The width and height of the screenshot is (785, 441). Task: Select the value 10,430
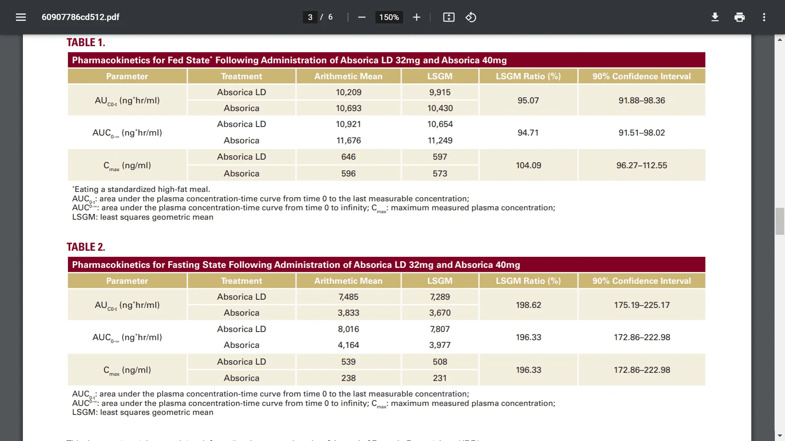pyautogui.click(x=440, y=108)
